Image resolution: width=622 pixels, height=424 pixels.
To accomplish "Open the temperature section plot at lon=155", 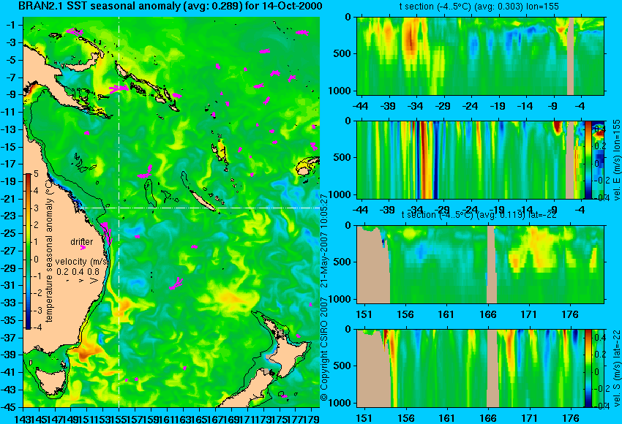I will pos(480,56).
